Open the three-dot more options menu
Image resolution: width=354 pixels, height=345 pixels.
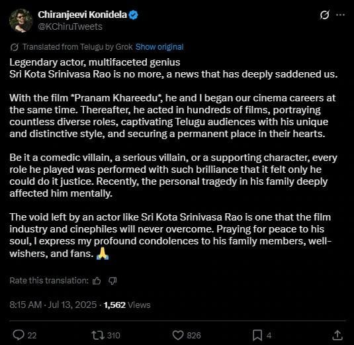click(x=340, y=15)
